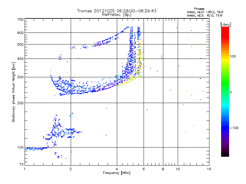Click the x-axis tick label 2
Screen dimensions: 246x184
pos(71,169)
